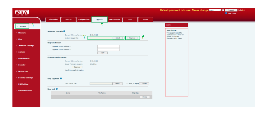
Task: Click Select for System Image File
Action: 118,38
